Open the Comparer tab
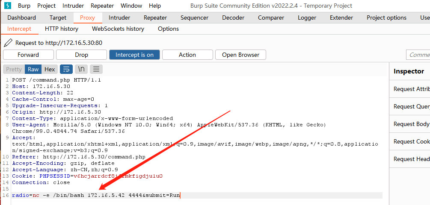 tap(271, 18)
